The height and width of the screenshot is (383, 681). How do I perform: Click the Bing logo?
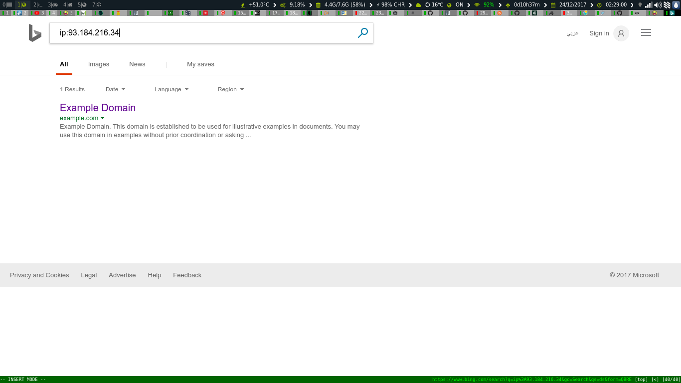pyautogui.click(x=35, y=33)
